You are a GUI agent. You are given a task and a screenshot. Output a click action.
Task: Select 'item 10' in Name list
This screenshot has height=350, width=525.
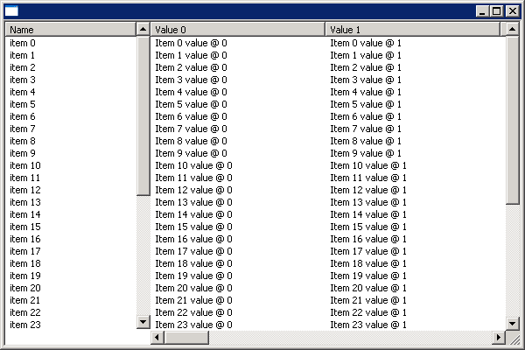pos(25,165)
